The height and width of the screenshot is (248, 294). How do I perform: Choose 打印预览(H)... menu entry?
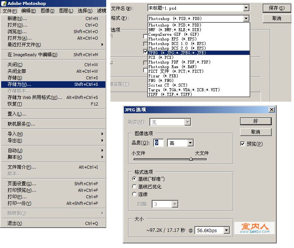click(53, 190)
